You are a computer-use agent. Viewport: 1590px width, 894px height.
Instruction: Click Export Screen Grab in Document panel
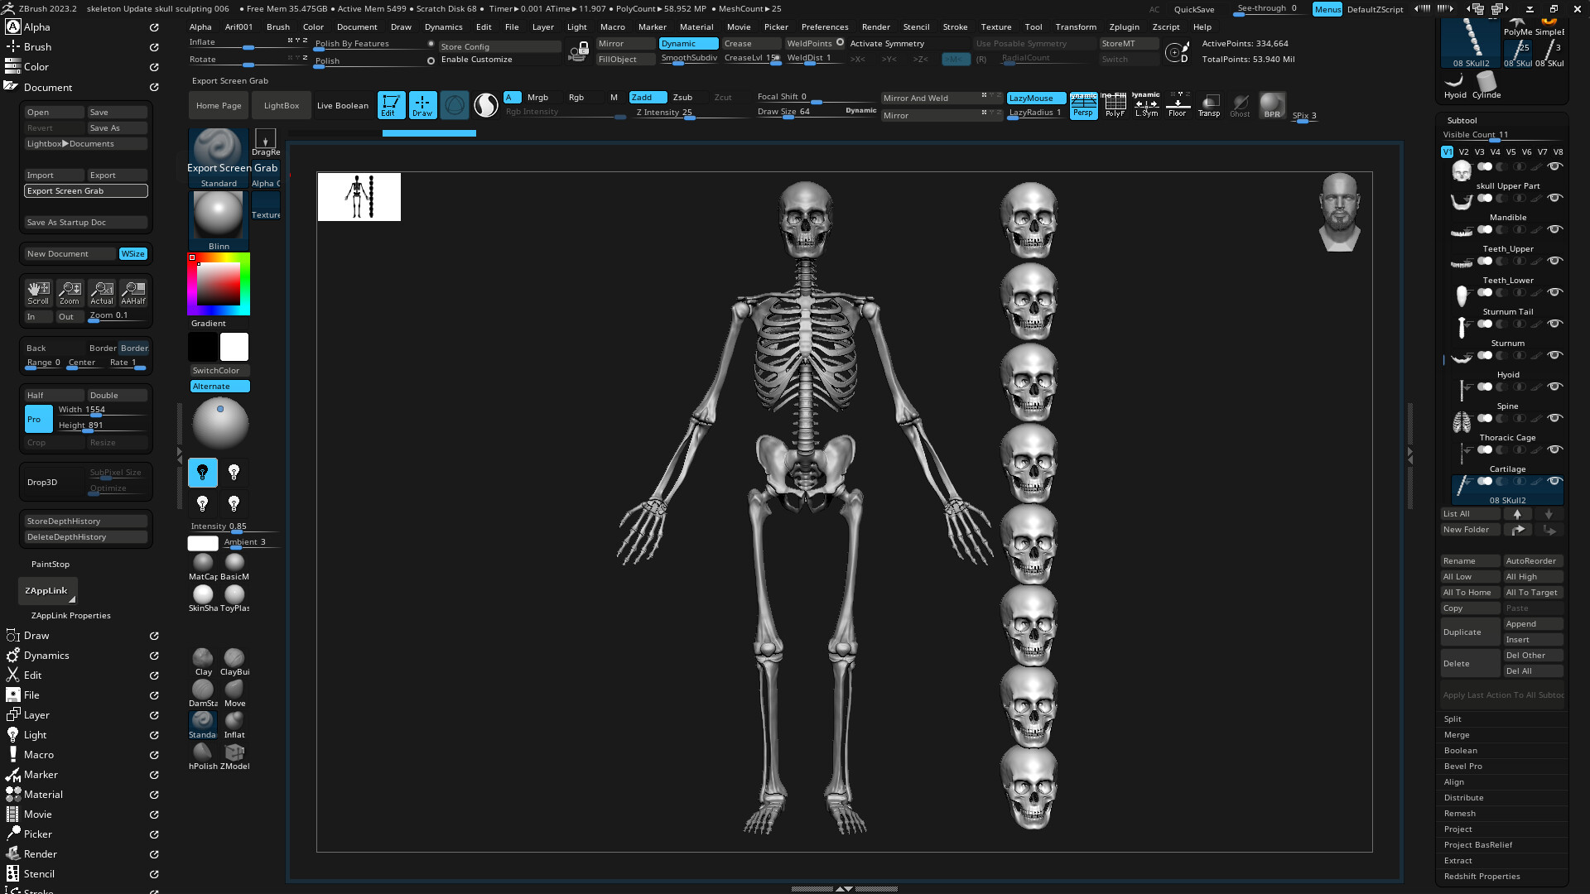tap(85, 190)
